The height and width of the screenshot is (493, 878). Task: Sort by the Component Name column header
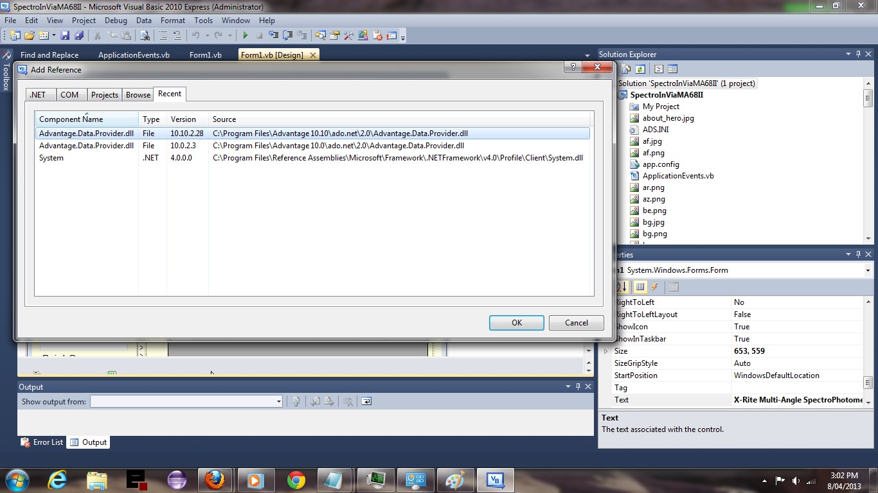[87, 119]
